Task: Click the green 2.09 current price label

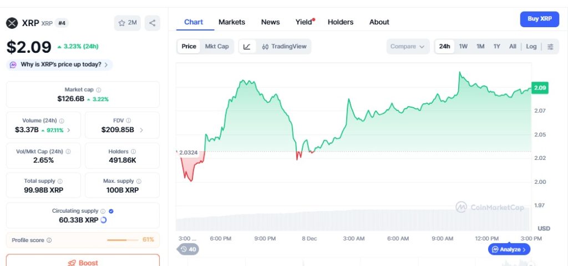Action: [x=540, y=88]
